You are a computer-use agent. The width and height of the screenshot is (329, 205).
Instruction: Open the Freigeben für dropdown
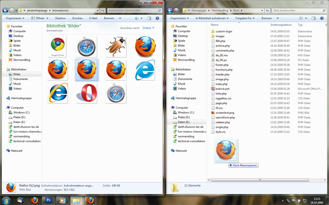click(x=245, y=18)
